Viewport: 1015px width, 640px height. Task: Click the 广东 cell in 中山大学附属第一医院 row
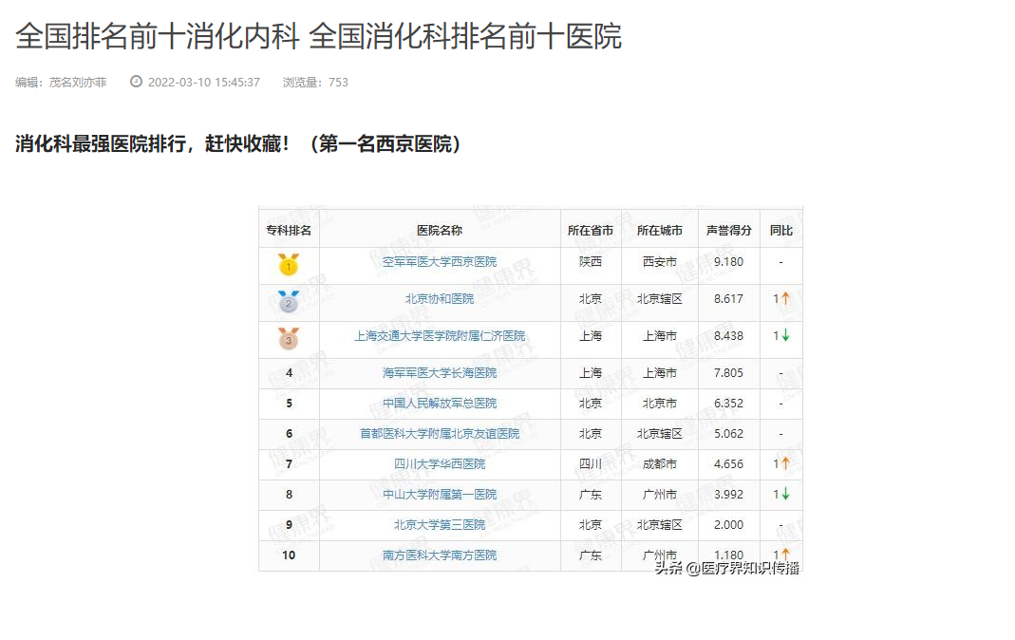click(591, 495)
